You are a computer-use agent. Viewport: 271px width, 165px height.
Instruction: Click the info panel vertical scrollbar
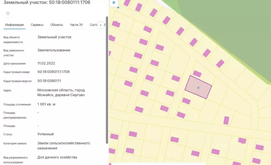[x=107, y=79]
